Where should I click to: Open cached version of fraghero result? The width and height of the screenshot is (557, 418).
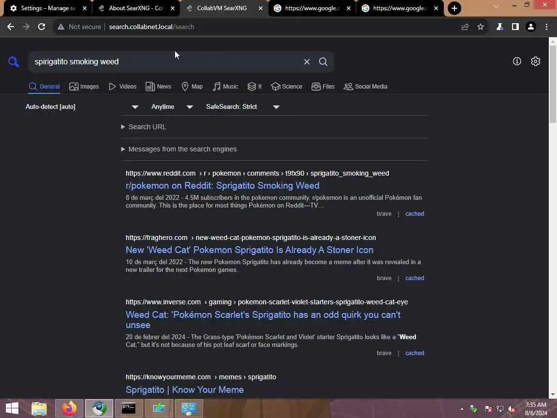coord(414,278)
